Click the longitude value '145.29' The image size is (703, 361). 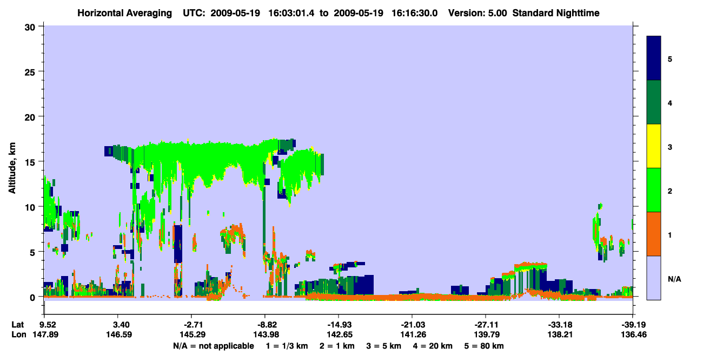(193, 335)
